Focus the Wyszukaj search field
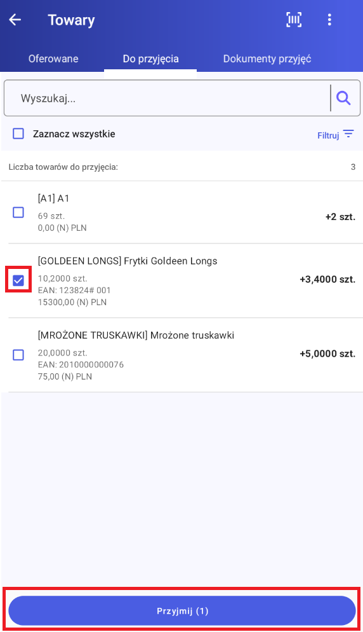The height and width of the screenshot is (632, 363). click(167, 98)
